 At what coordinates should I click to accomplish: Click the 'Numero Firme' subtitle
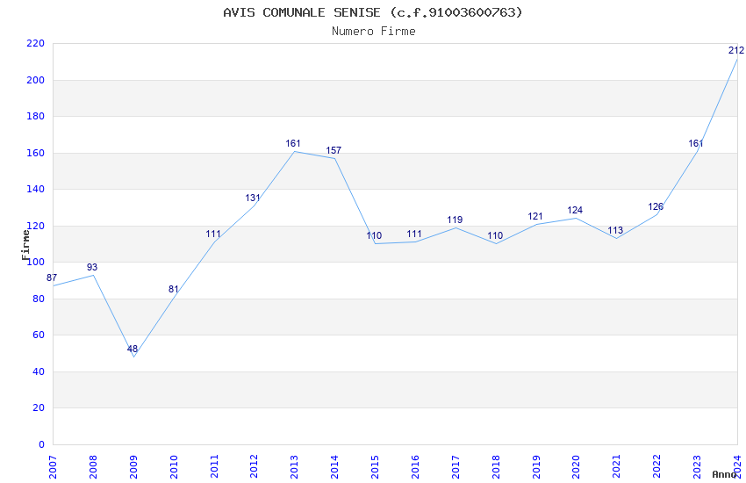tap(374, 32)
